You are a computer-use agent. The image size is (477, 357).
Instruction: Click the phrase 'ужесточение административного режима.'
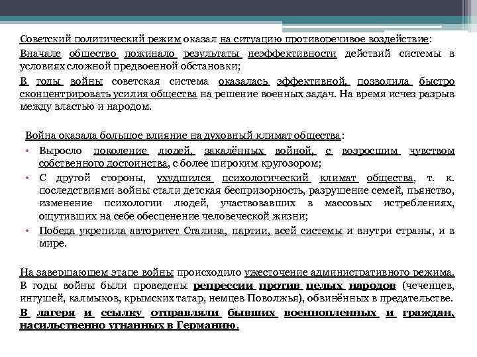click(350, 272)
